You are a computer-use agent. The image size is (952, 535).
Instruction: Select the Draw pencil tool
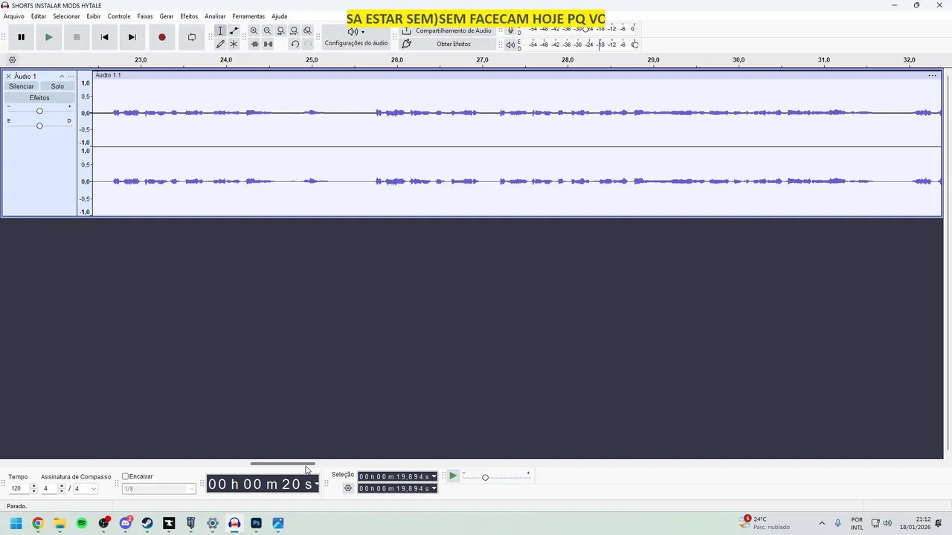tap(220, 44)
